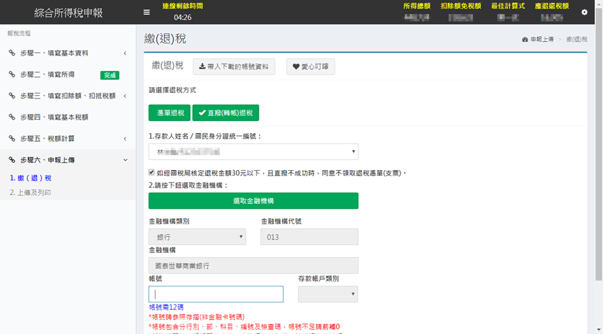
Task: Click the 帳號 account number input field
Action: click(x=216, y=295)
